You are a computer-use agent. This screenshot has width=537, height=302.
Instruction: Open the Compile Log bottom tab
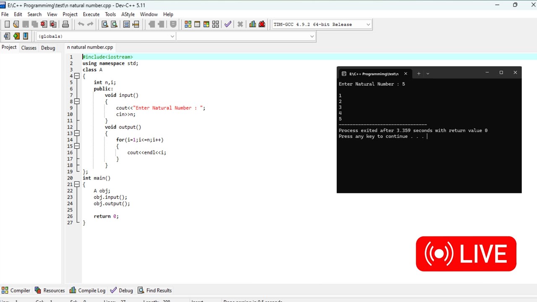click(88, 290)
